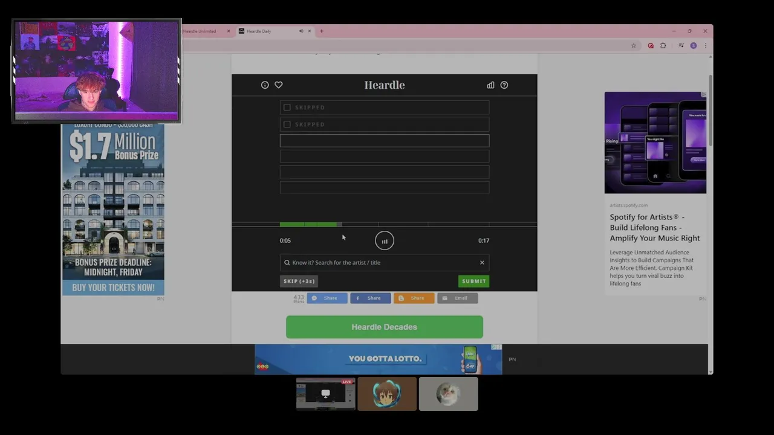Click the streamer webcam overlay
Screen dimensions: 774x435
tap(97, 71)
